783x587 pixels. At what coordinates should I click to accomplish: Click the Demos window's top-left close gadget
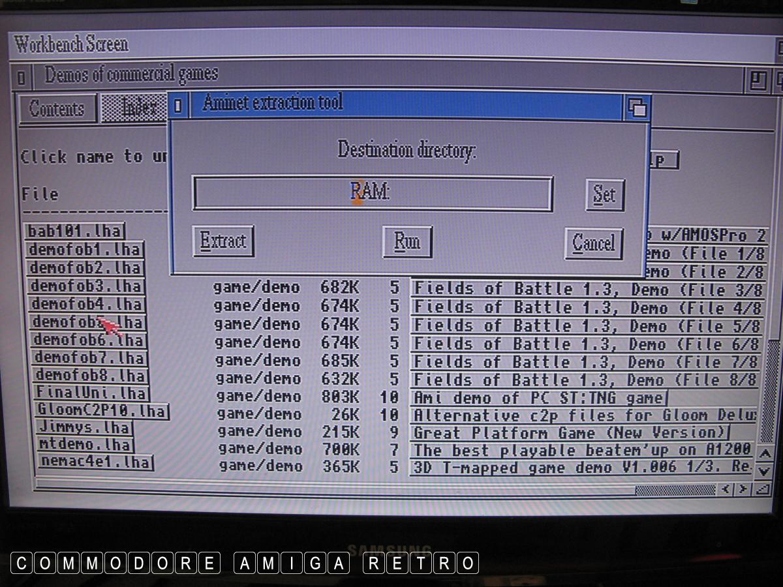(22, 78)
